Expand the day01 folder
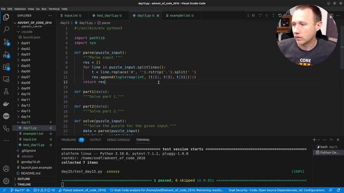Screen dimensions: 344x193 (x=25, y=43)
